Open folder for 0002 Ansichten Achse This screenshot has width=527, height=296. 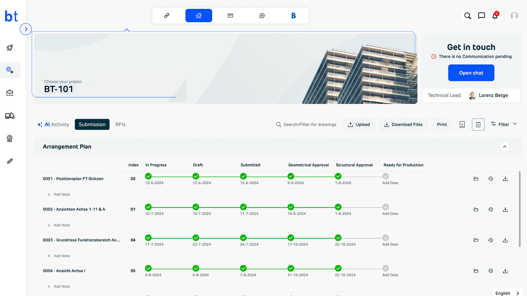pos(476,209)
